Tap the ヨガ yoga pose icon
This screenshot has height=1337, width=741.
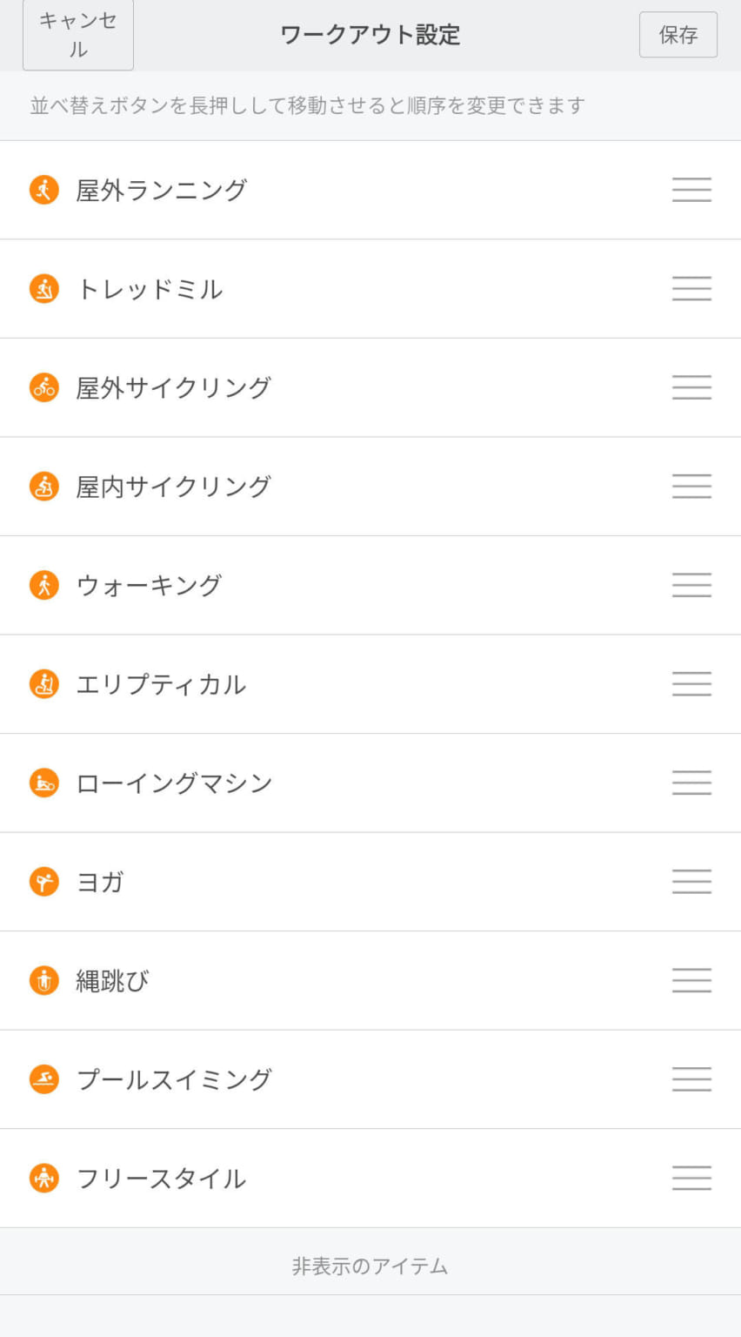44,882
